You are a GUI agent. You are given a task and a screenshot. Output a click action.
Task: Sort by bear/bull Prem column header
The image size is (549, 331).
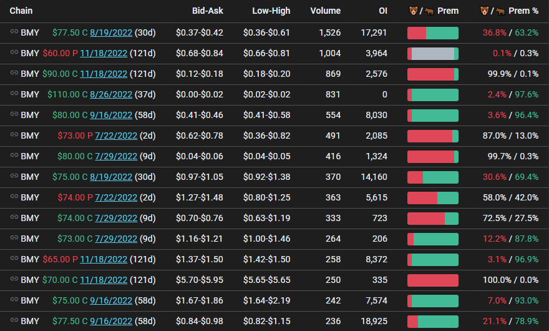pos(434,11)
